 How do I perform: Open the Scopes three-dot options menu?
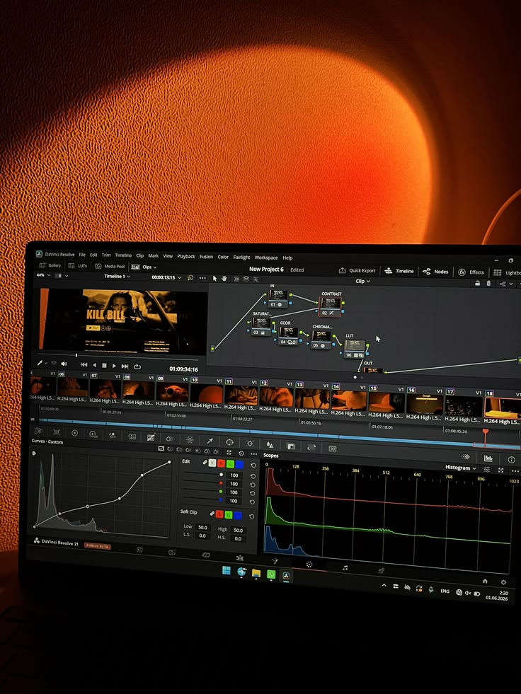point(515,471)
